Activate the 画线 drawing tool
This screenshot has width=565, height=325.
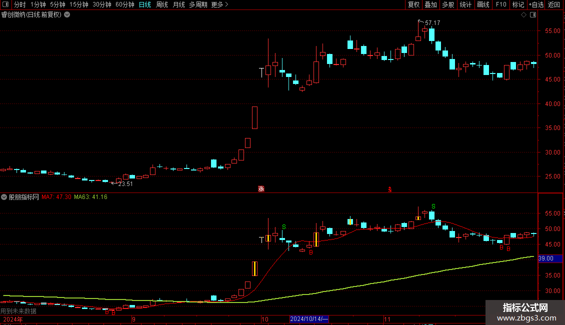pyautogui.click(x=483, y=4)
